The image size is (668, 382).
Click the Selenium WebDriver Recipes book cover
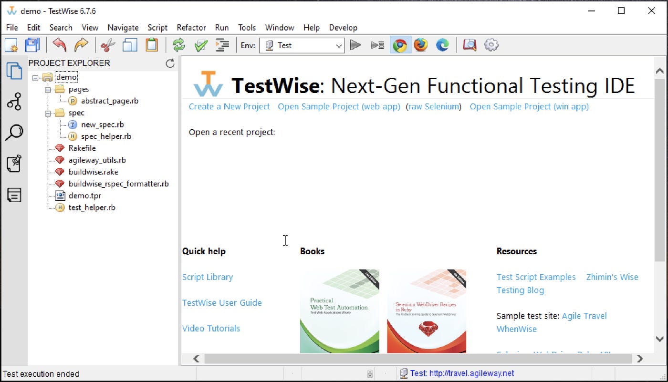click(x=427, y=311)
